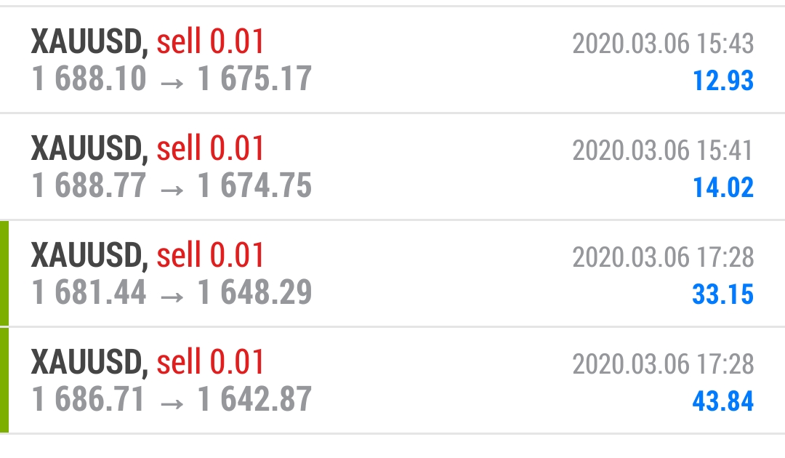The image size is (785, 458).
Task: Open the trade with profit 12.93
Action: (392, 60)
